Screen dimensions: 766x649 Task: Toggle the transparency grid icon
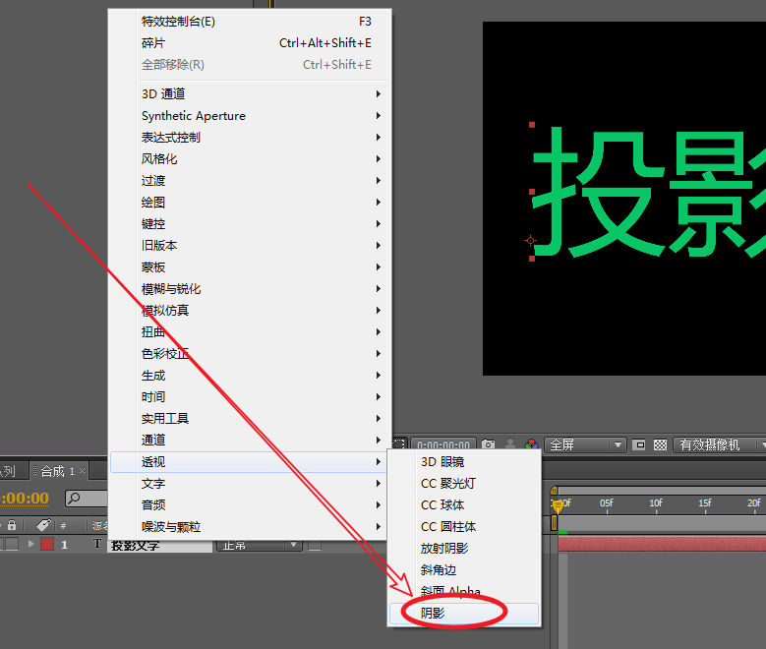660,444
